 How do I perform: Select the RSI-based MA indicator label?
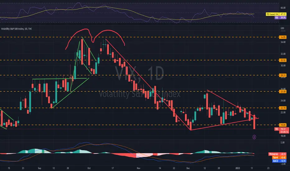(x=273, y=14)
